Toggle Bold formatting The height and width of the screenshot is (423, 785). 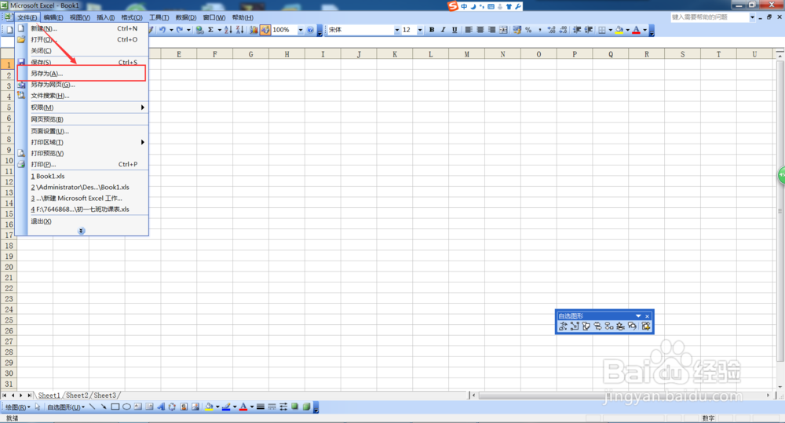pyautogui.click(x=432, y=30)
